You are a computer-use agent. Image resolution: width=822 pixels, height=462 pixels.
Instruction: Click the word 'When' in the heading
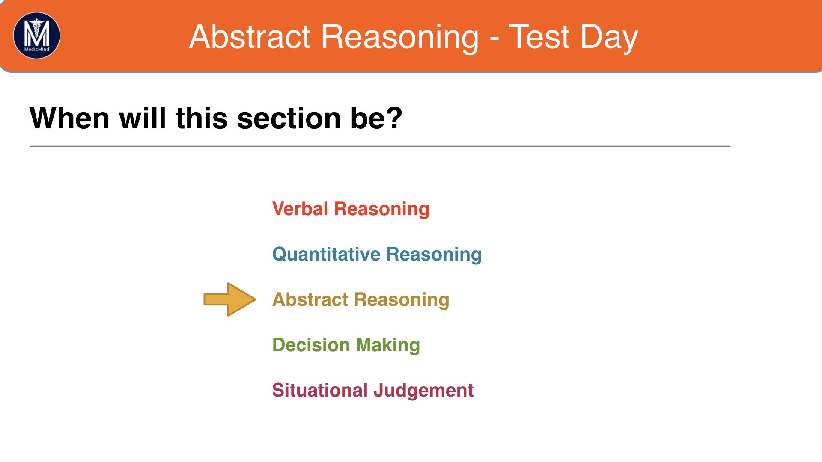[69, 118]
